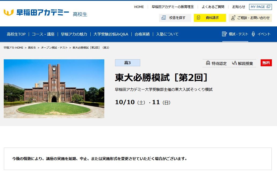The image size is (277, 187).
Task: Click the よくあるご質問 link
Action: coord(214,7)
